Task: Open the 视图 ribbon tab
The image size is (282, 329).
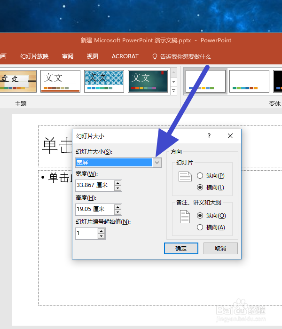Action: click(x=93, y=56)
